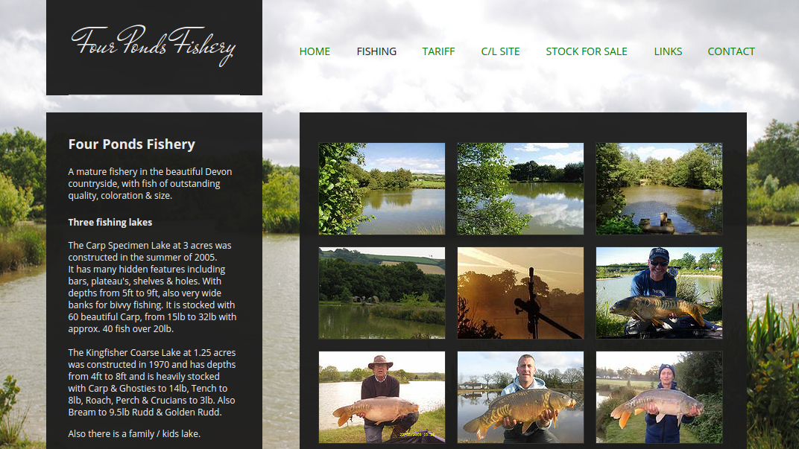Enlarge the hillside lake with bivvies photo
This screenshot has height=449, width=799.
[382, 293]
